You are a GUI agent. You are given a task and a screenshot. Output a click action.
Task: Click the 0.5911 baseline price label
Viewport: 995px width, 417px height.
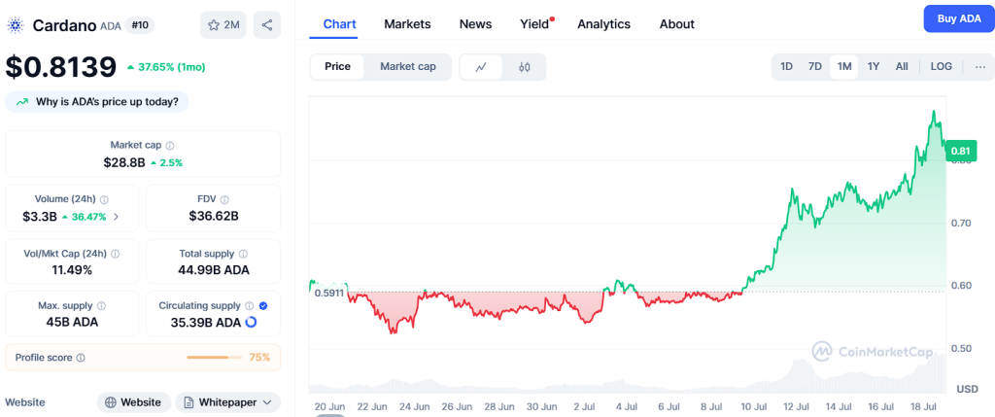pos(329,294)
